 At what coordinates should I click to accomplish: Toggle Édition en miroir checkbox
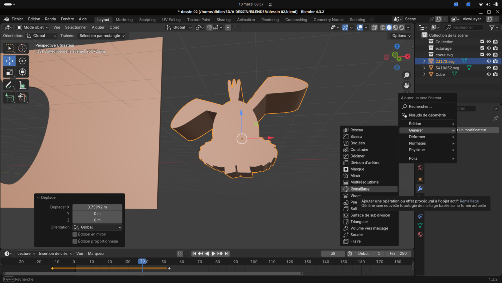click(75, 234)
